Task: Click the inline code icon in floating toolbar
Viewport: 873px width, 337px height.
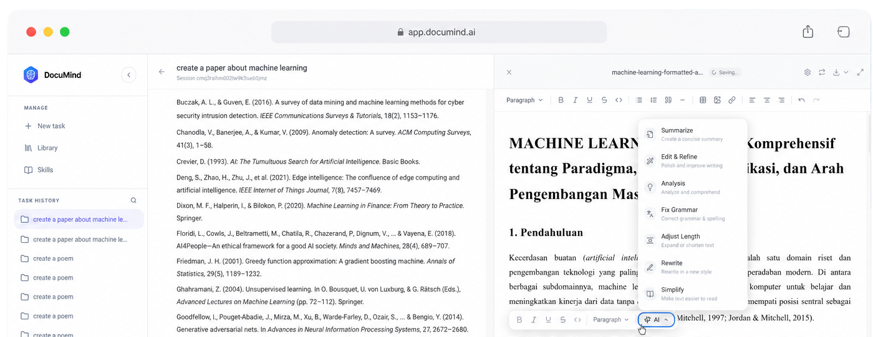Action: pyautogui.click(x=577, y=320)
